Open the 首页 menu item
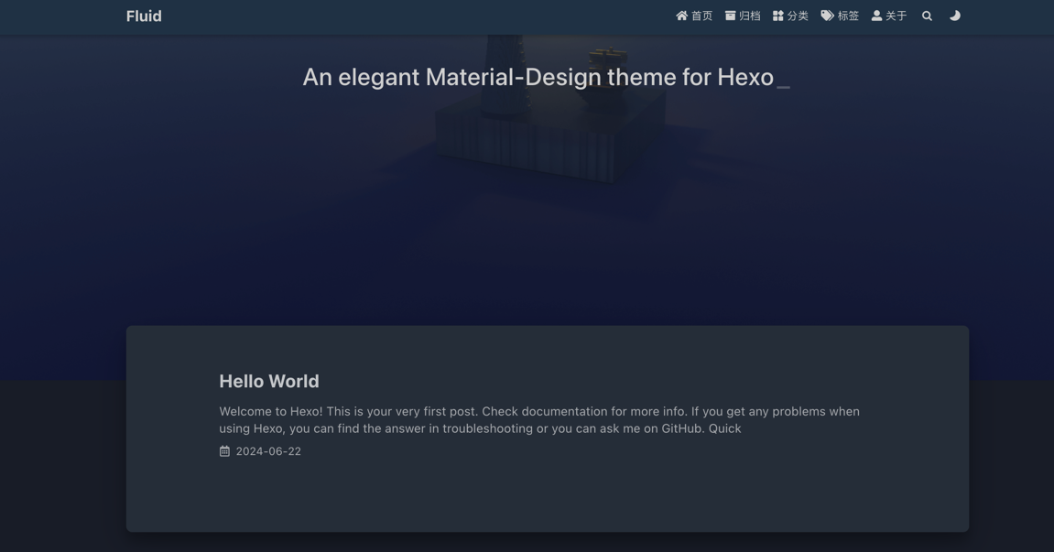The width and height of the screenshot is (1054, 552). tap(701, 16)
